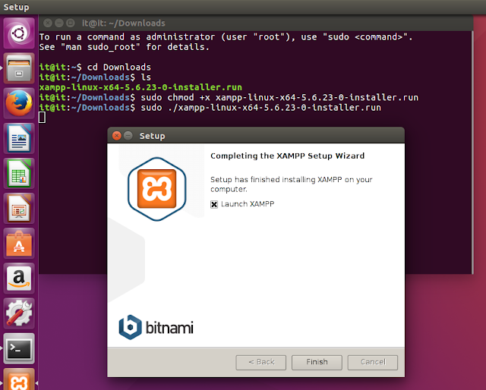The image size is (486, 390).
Task: Launch Firefox from the dock
Action: [x=19, y=103]
